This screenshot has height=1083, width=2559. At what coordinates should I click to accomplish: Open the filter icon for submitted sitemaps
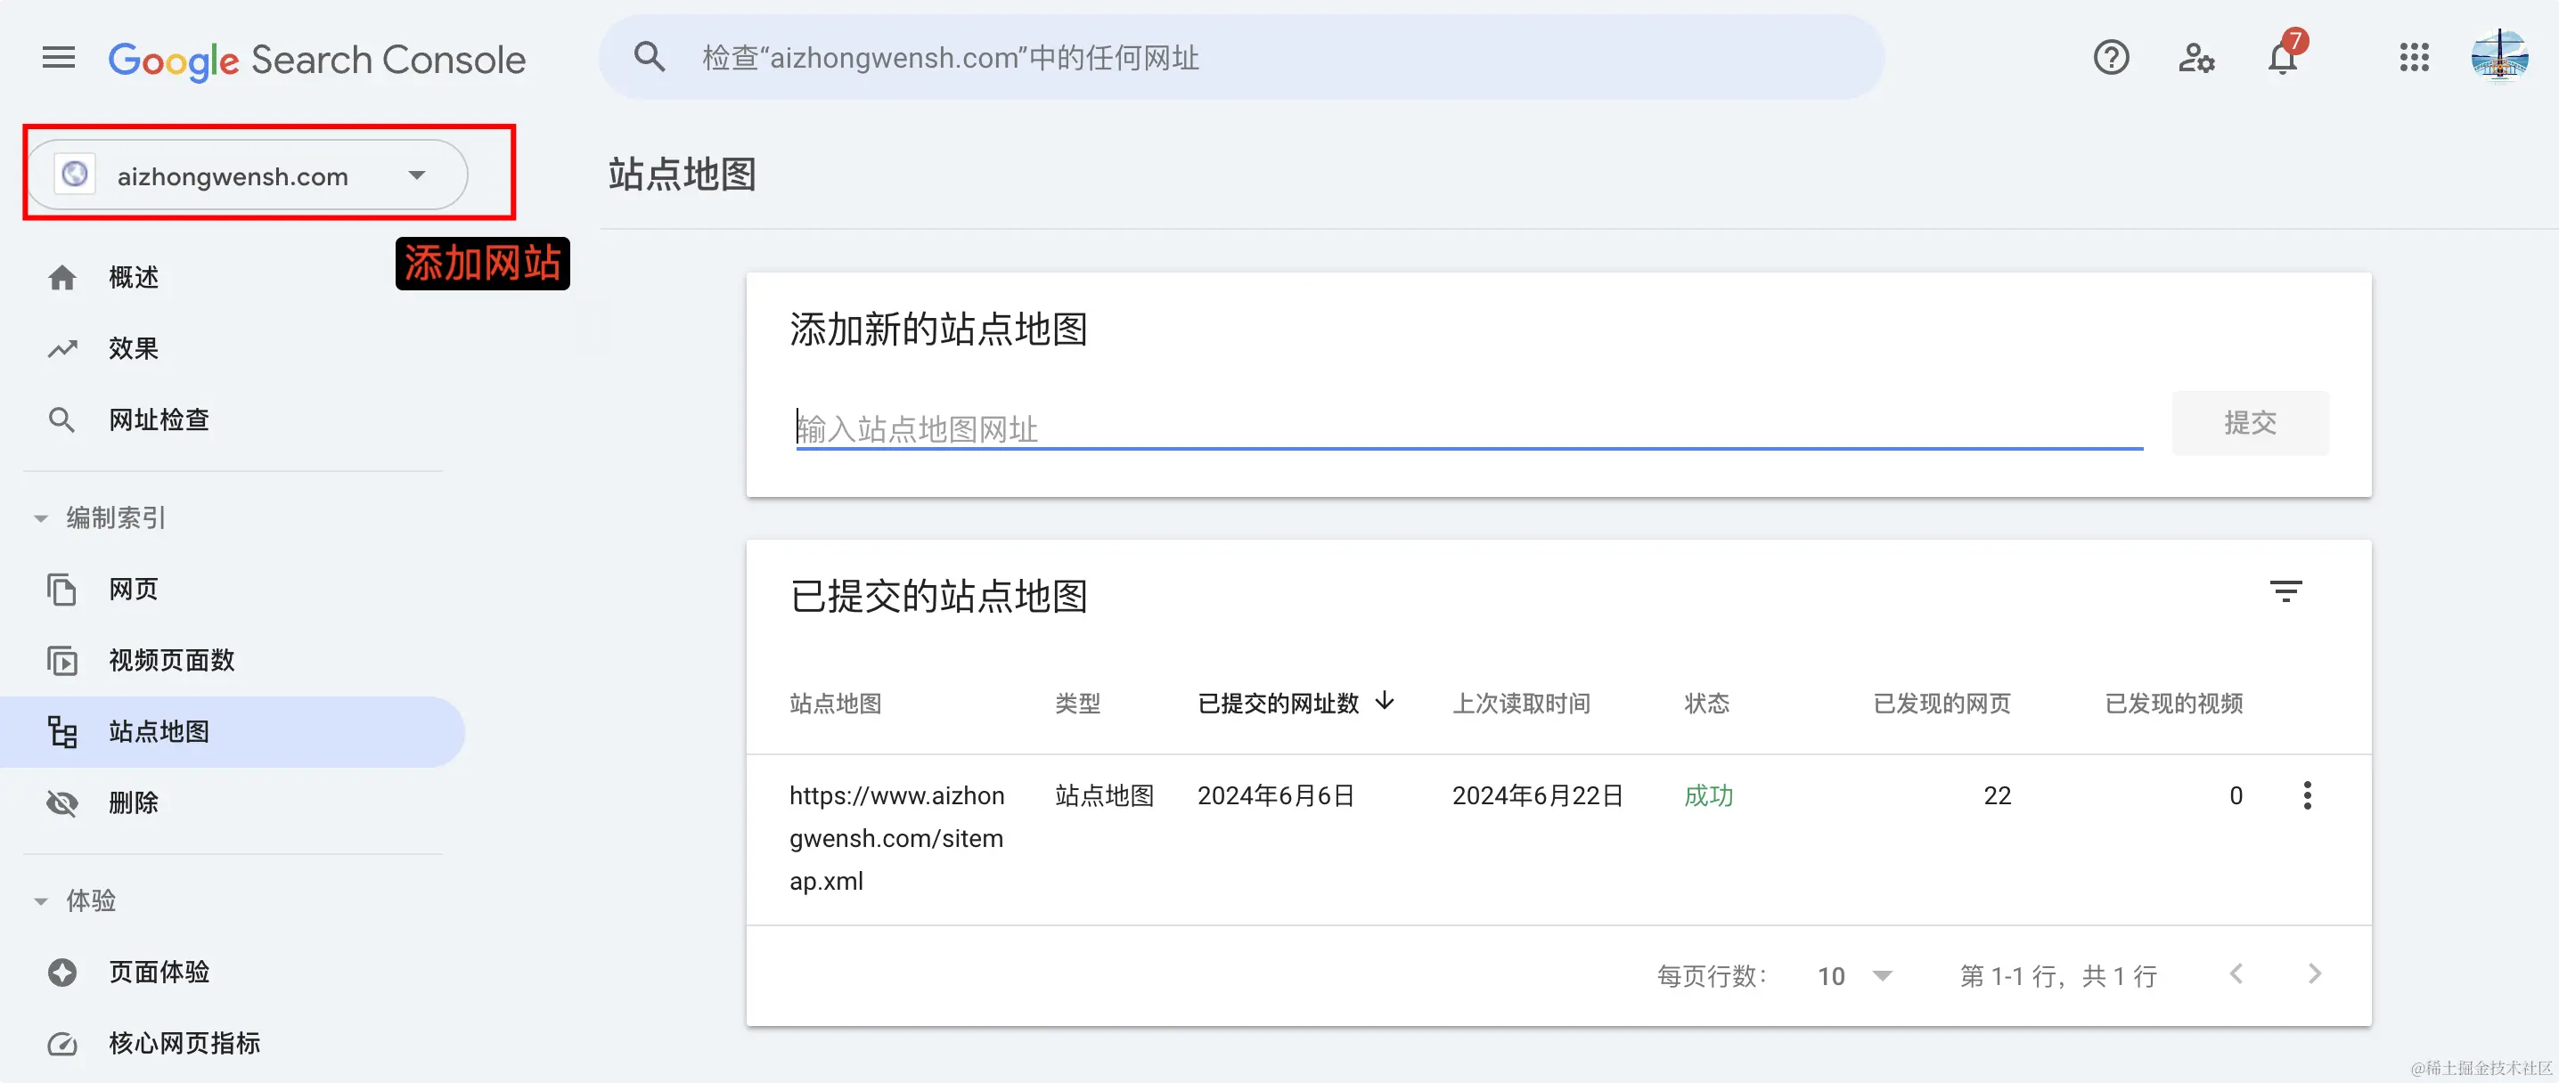pos(2285,591)
